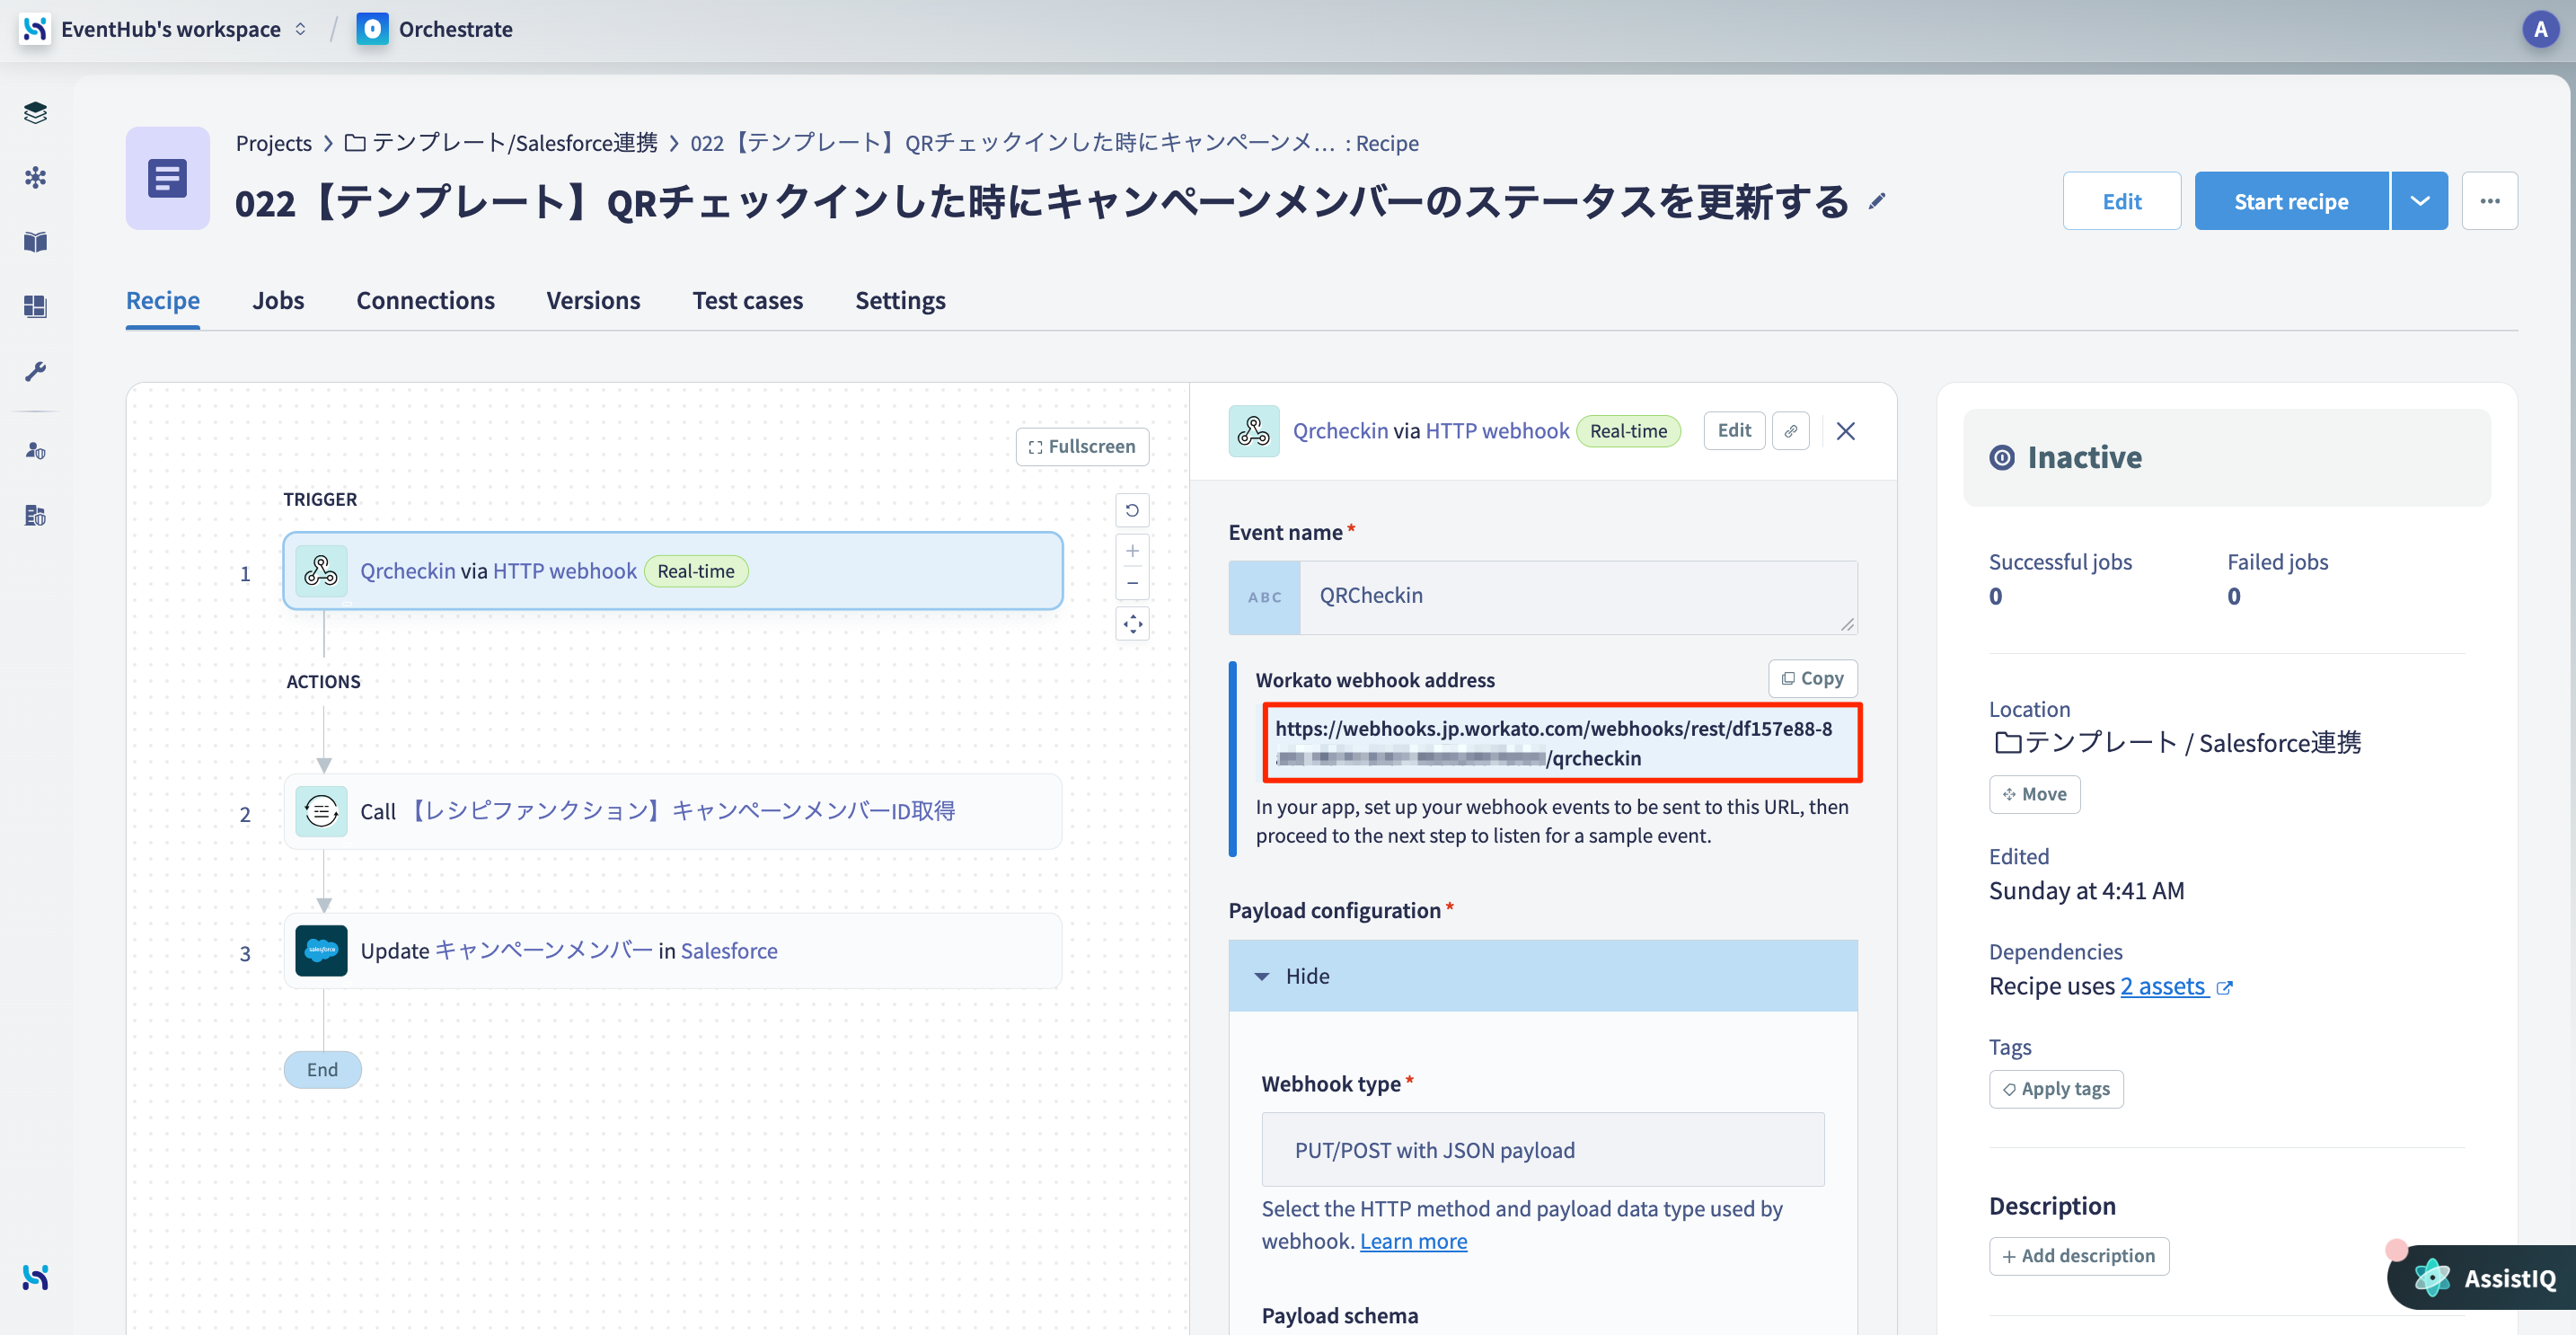
Task: Click the End node
Action: pos(322,1069)
